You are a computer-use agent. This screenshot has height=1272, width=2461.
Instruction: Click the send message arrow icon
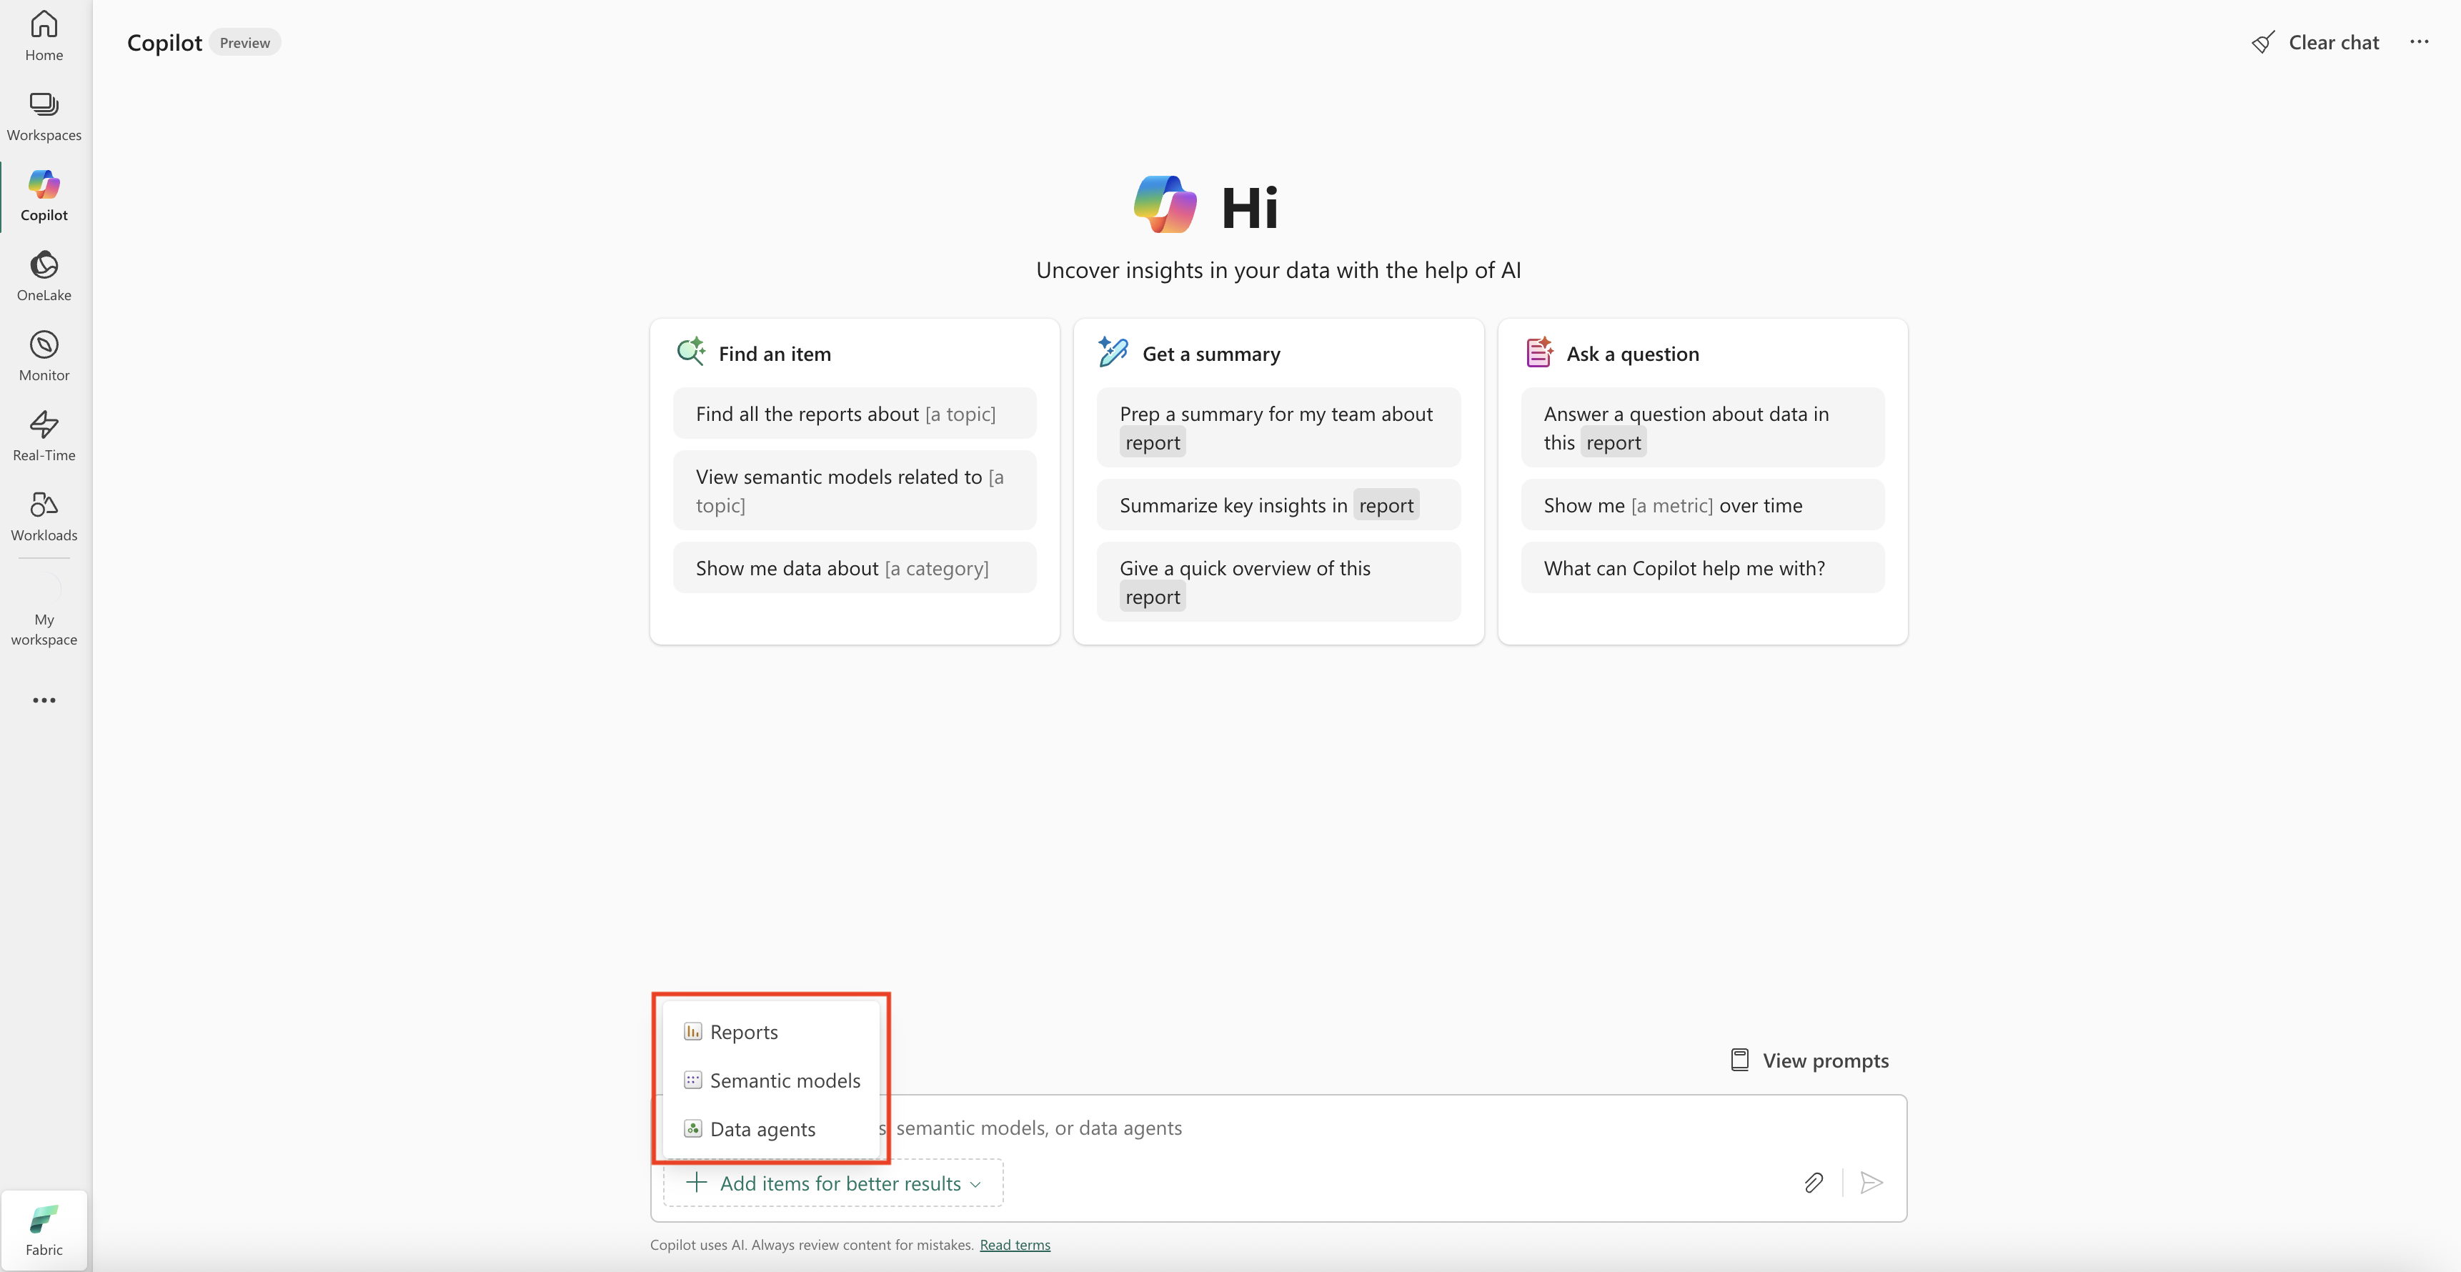coord(1871,1183)
